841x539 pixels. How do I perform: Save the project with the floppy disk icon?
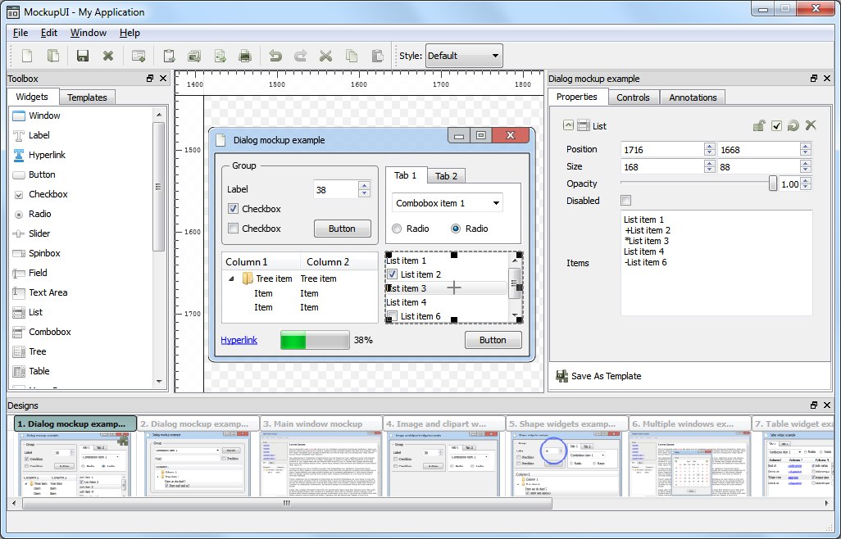point(83,56)
